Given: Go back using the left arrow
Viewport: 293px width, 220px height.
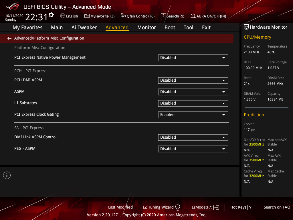Looking at the screenshot, I should coord(9,38).
